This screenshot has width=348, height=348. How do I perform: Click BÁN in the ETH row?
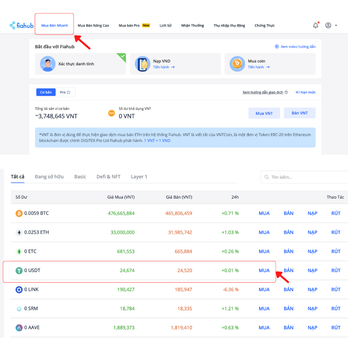pos(288,232)
